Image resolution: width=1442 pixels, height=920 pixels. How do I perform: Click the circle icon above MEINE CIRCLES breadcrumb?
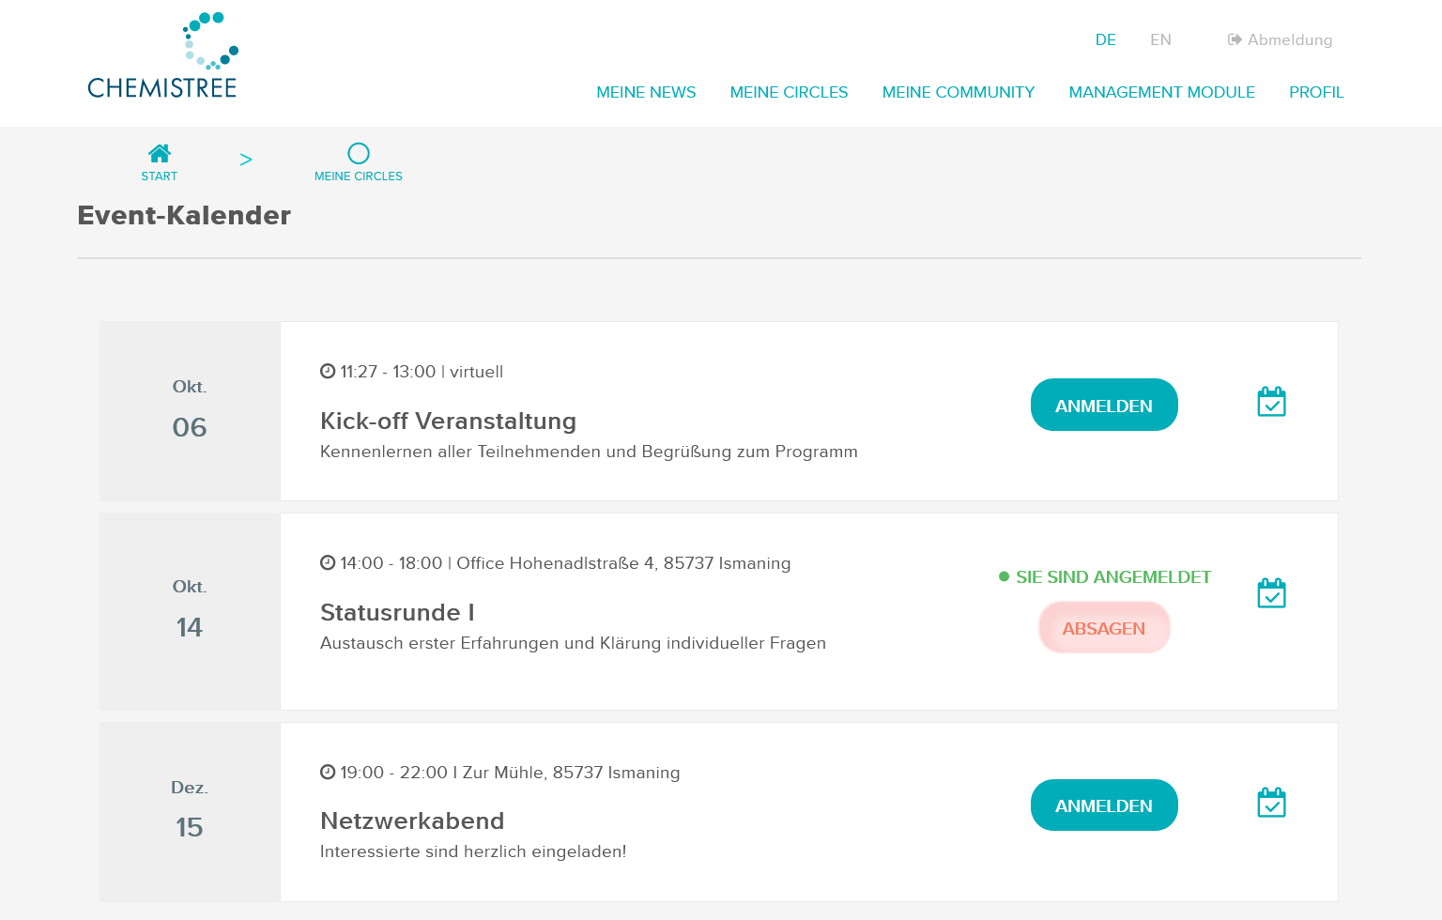click(359, 153)
